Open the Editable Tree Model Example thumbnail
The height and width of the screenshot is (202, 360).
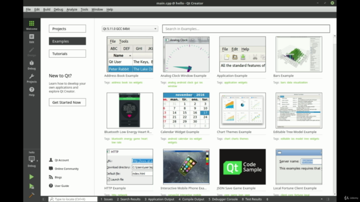click(299, 111)
